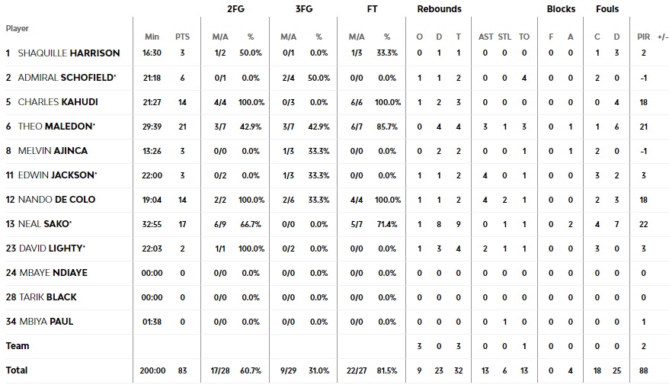Screen dimensions: 669x388
Task: Click the AST column header
Action: (485, 37)
